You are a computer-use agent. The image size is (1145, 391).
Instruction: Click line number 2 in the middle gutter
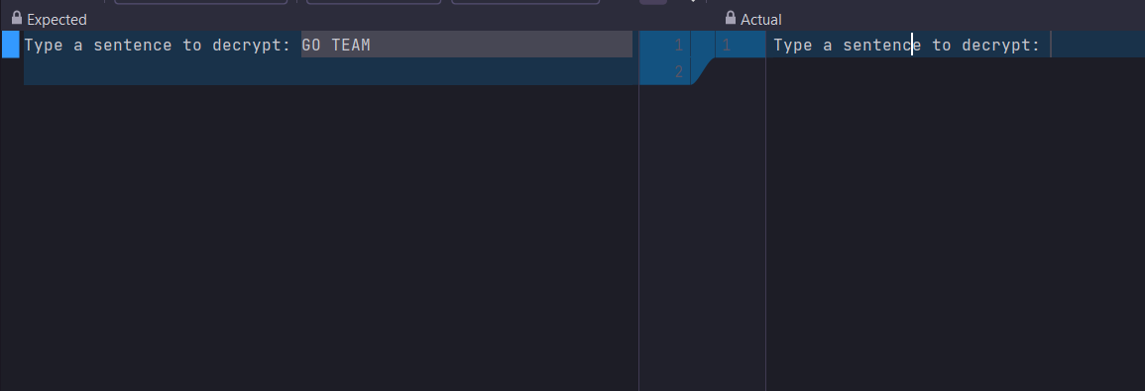678,71
